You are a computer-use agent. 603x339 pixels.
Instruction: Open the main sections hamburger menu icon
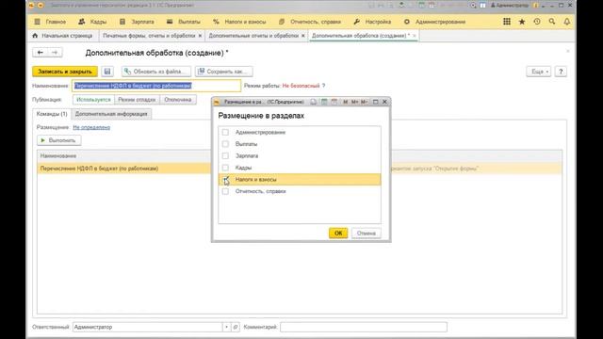[37, 22]
